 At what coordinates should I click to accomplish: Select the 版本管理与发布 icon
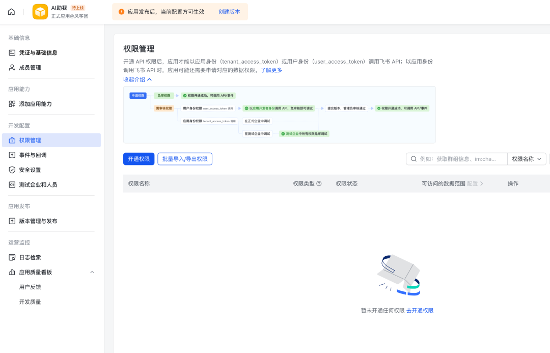(x=11, y=221)
